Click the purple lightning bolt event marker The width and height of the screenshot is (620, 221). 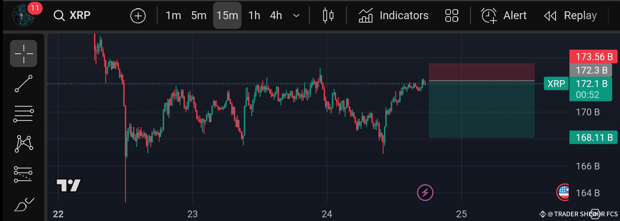point(425,193)
